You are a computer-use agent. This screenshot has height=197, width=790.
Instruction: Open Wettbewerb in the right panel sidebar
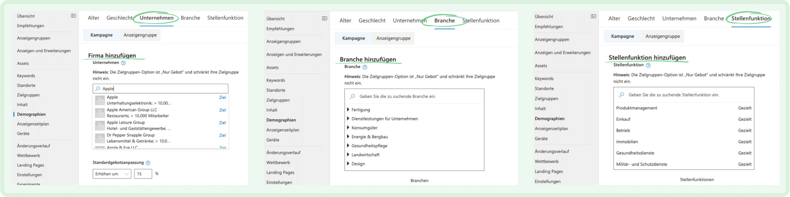(x=547, y=162)
